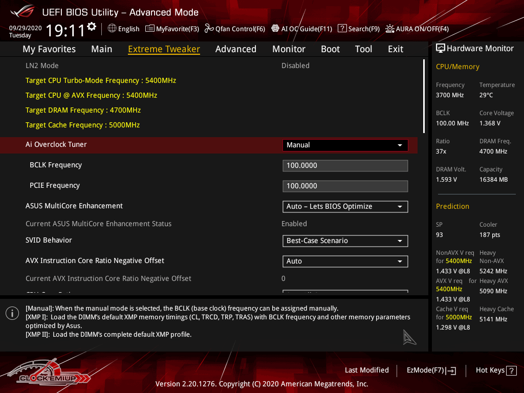Image resolution: width=524 pixels, height=393 pixels.
Task: Expand AVX Instruction Core Ratio Negative Offset dropdown
Action: click(345, 261)
